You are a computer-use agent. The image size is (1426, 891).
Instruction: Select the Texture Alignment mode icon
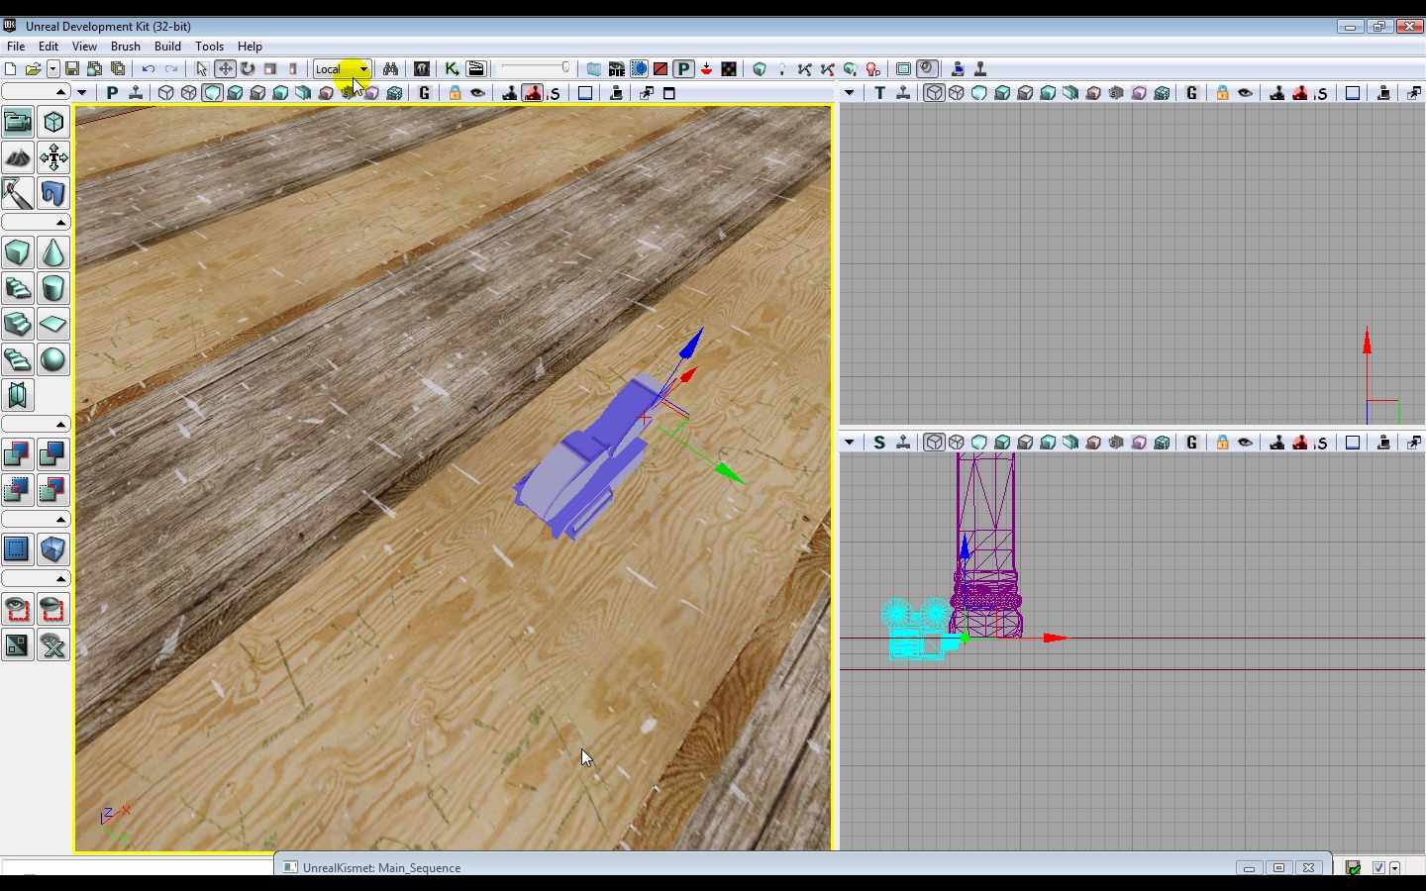53,157
